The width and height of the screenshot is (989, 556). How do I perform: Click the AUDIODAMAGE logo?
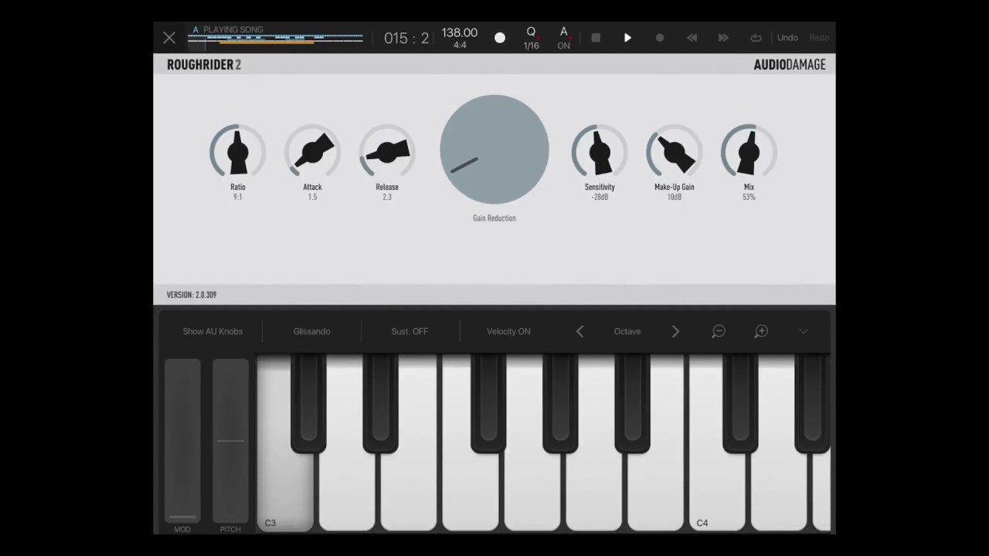(x=790, y=65)
